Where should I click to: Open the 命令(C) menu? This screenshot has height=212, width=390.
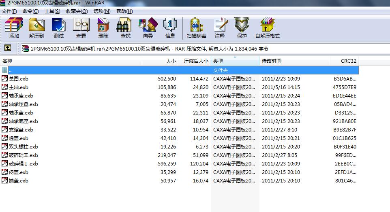click(x=30, y=11)
